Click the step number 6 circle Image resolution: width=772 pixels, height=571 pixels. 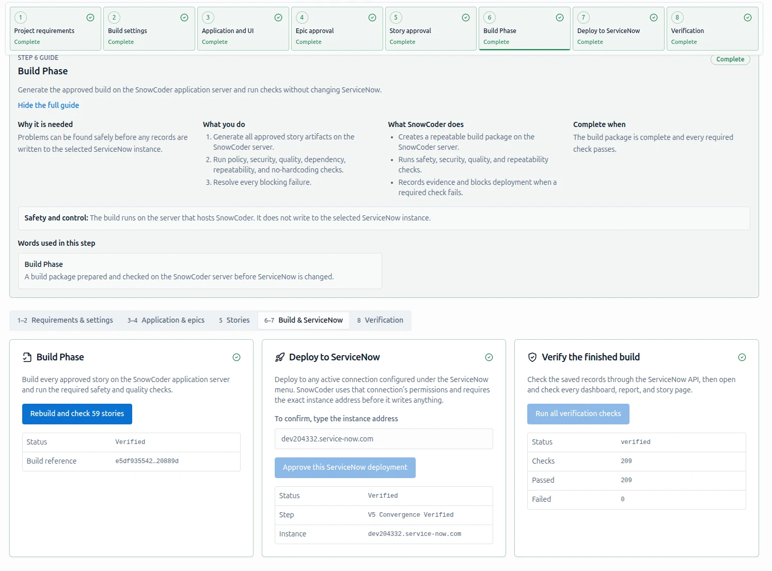click(490, 18)
